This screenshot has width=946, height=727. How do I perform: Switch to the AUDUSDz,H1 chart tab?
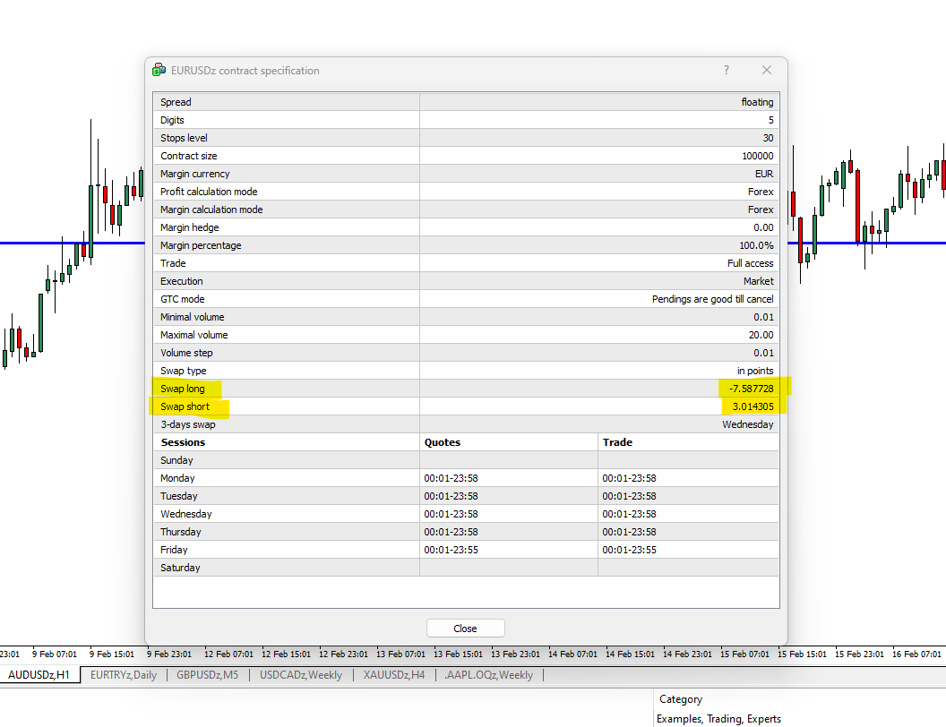pyautogui.click(x=39, y=675)
